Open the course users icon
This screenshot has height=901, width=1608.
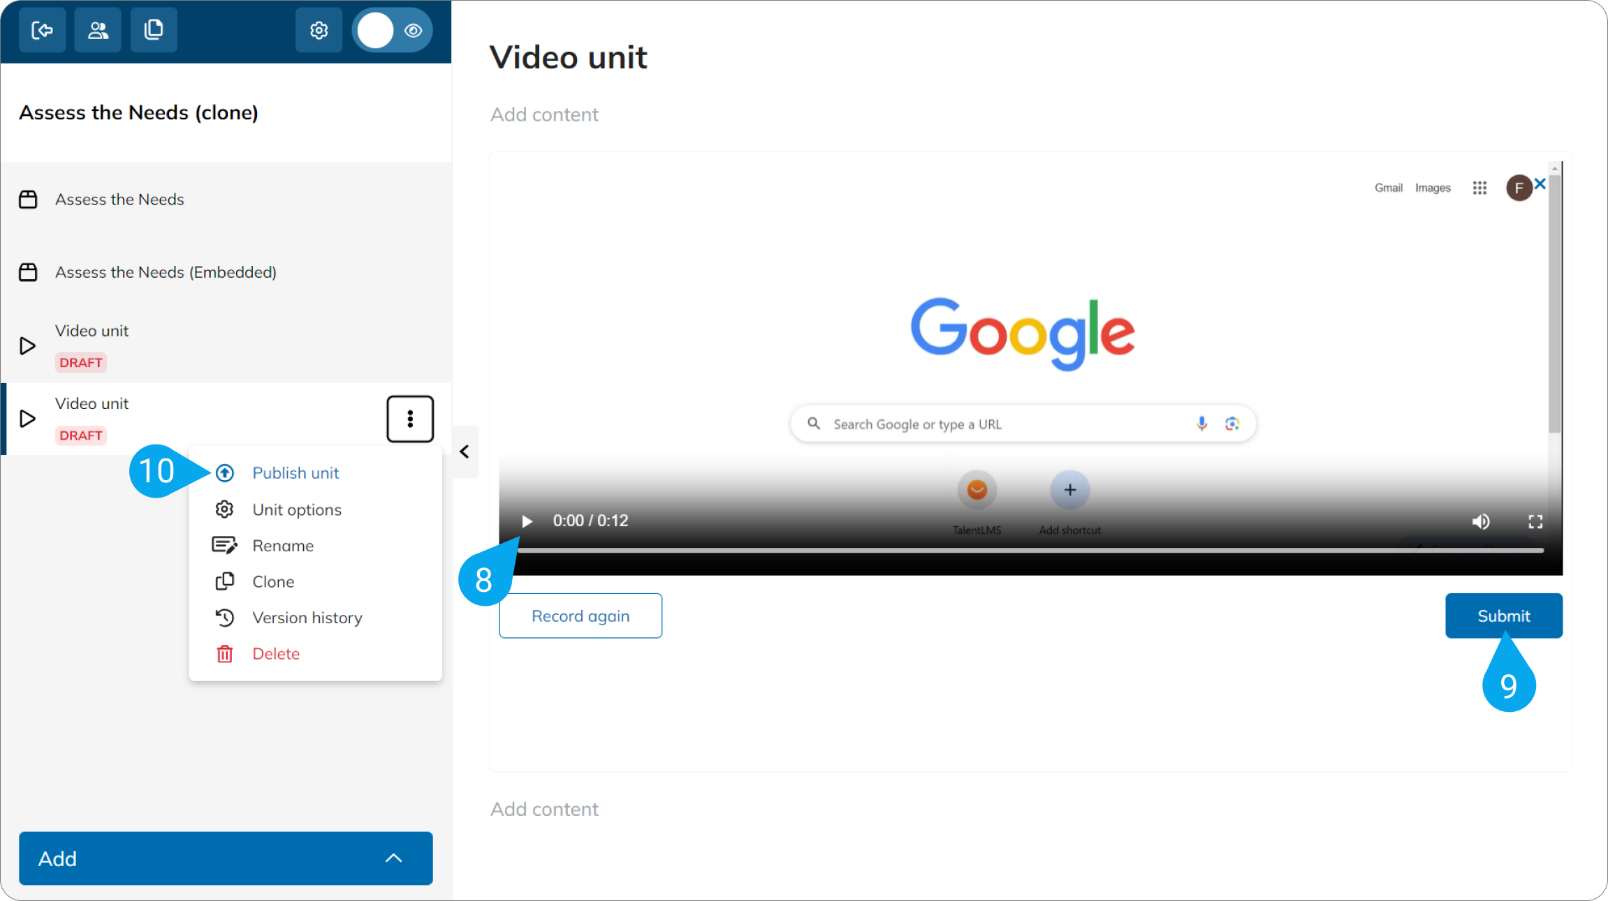pos(98,30)
